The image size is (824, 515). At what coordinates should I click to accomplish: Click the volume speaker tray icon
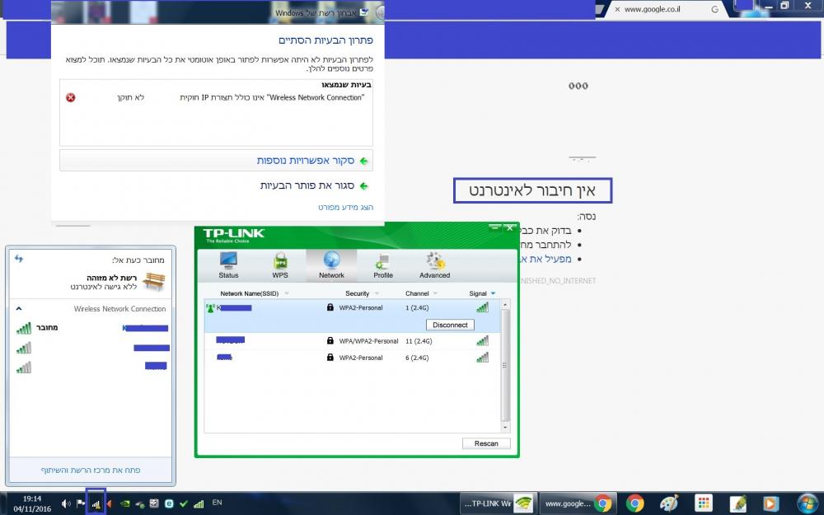point(66,503)
